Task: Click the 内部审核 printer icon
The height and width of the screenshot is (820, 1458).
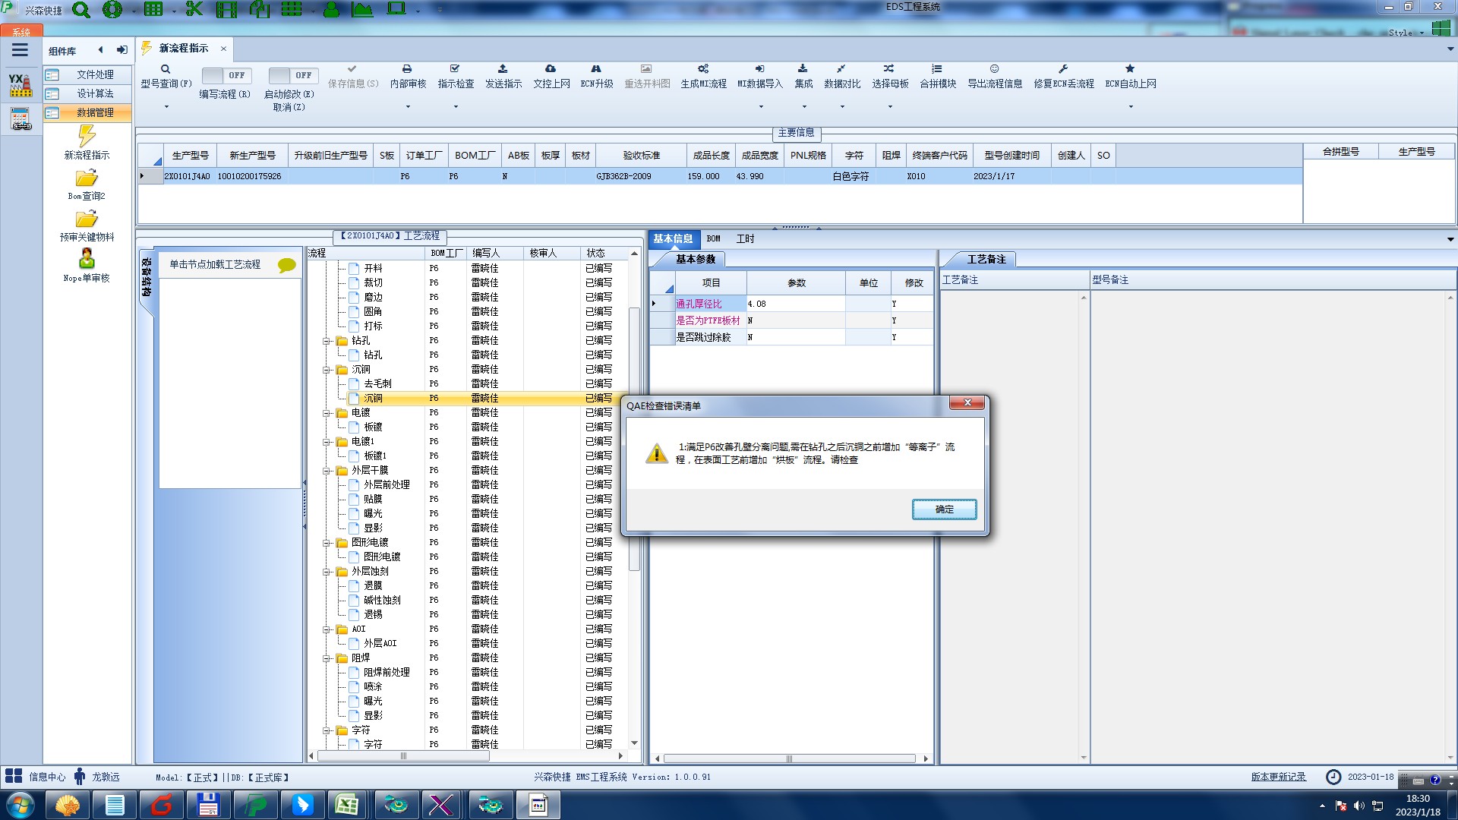Action: point(407,69)
